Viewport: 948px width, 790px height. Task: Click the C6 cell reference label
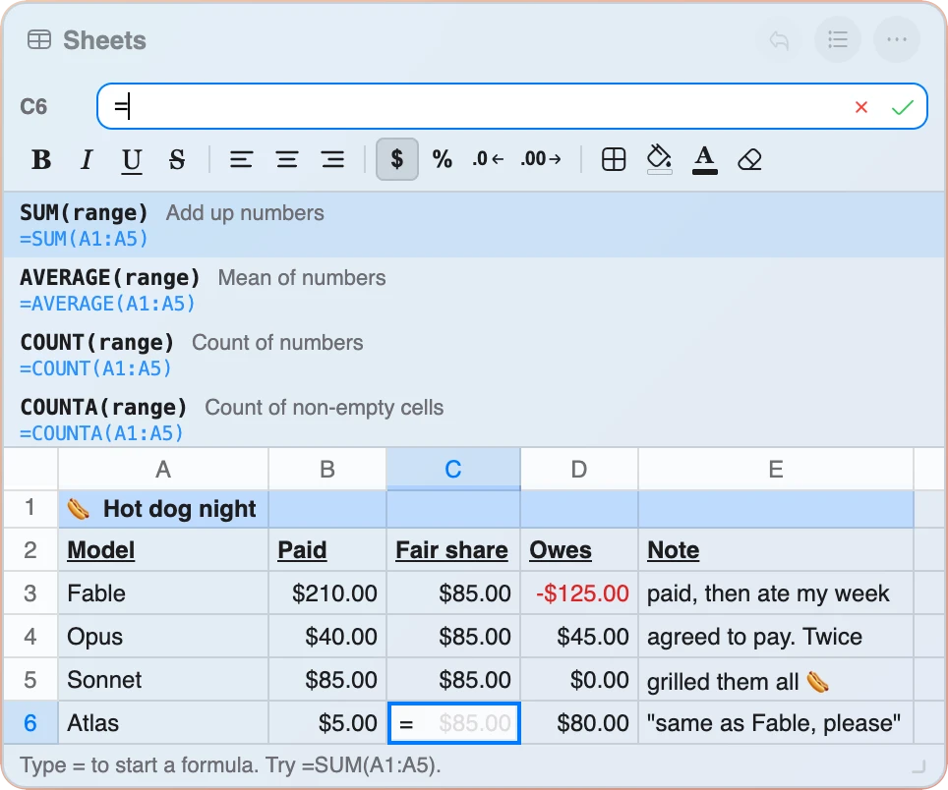pyautogui.click(x=33, y=107)
